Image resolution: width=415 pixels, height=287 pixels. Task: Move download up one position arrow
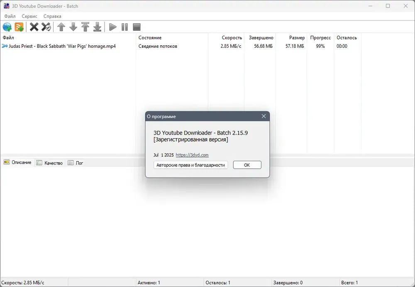(61, 27)
